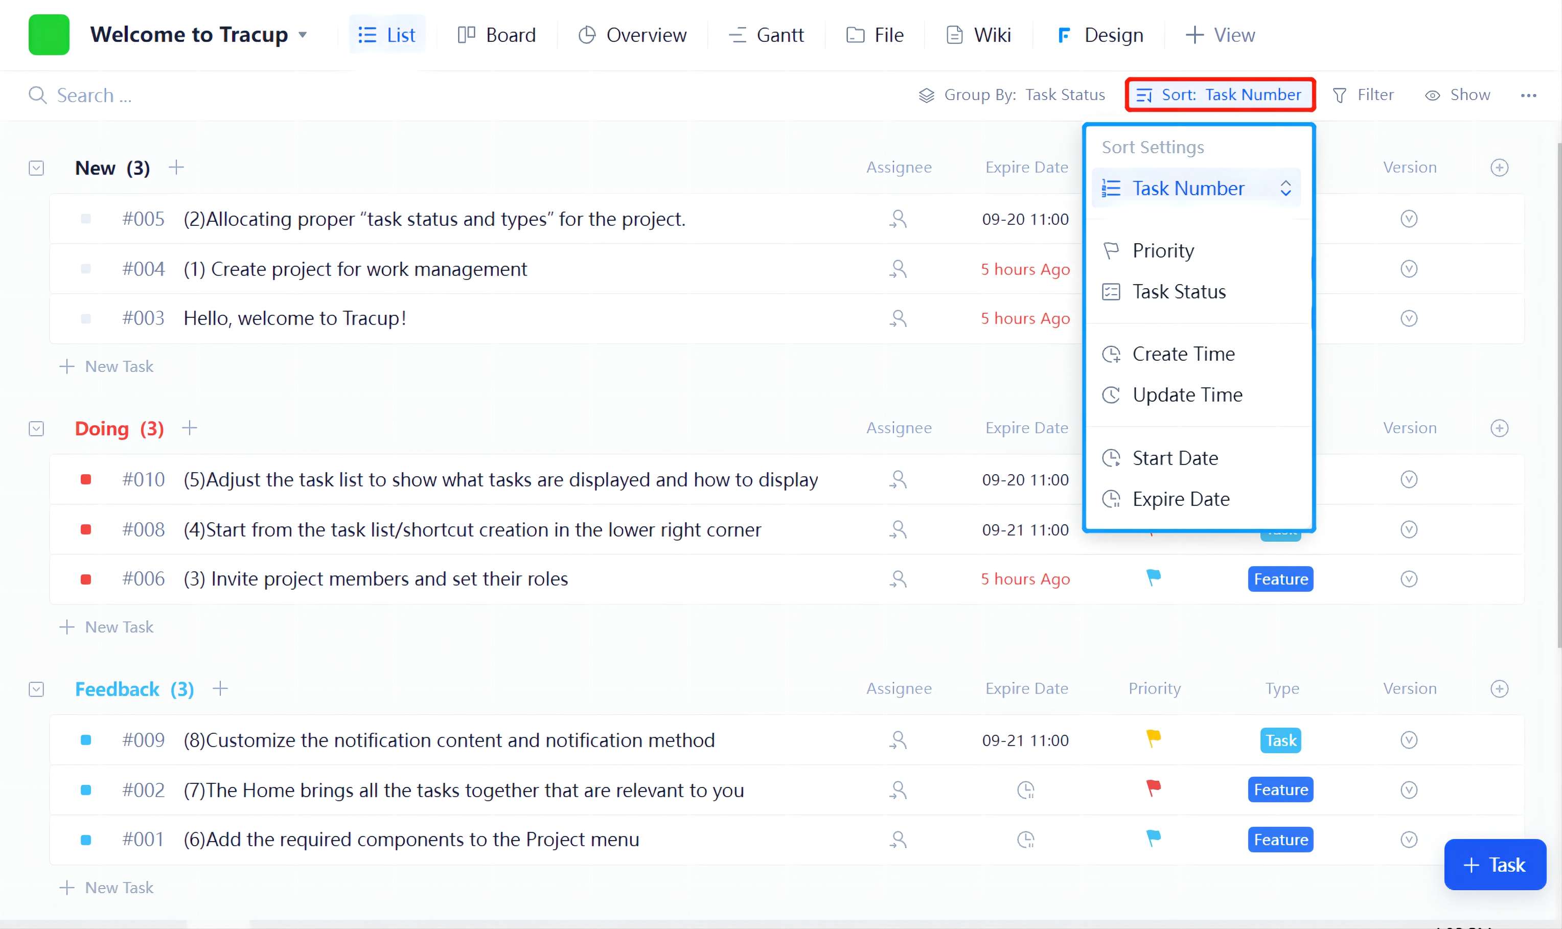Open the Gantt view
Image resolution: width=1562 pixels, height=929 pixels.
(767, 34)
